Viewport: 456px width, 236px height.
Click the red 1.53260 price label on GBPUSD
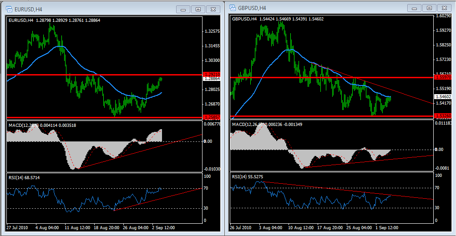[444, 115]
